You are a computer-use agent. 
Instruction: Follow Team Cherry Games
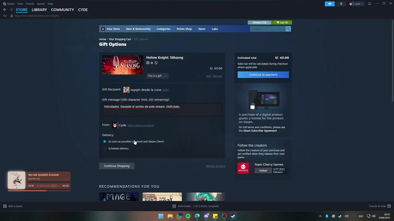[263, 171]
